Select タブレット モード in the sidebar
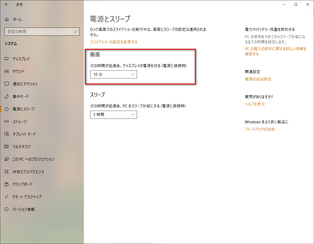 pyautogui.click(x=24, y=134)
